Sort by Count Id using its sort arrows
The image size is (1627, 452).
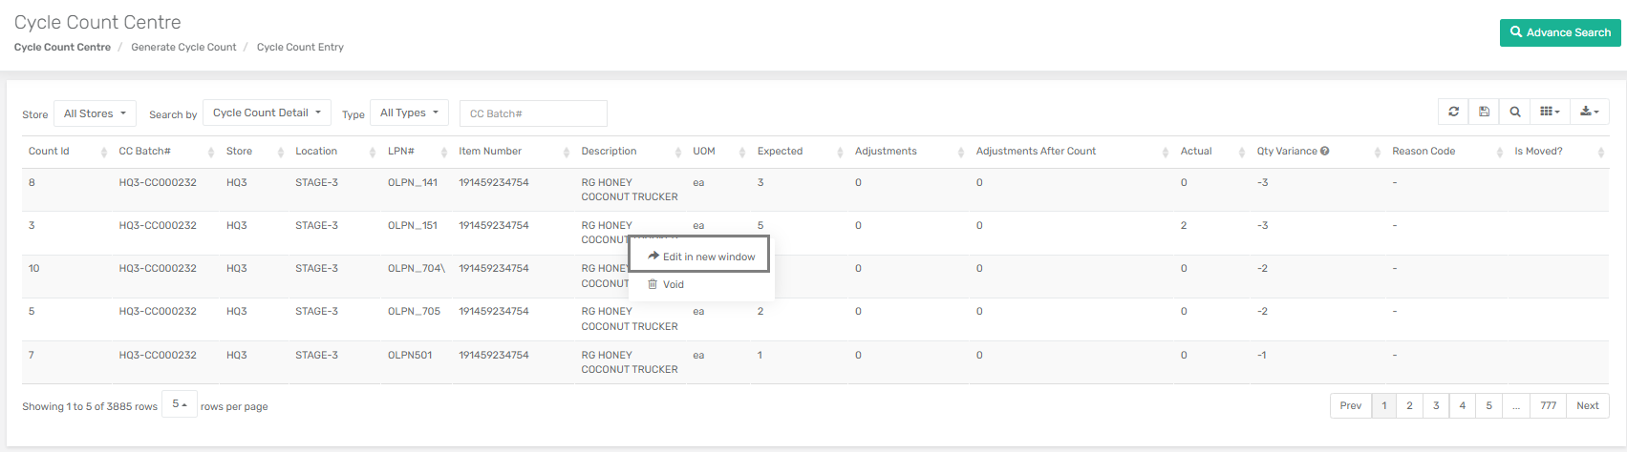[x=103, y=153]
